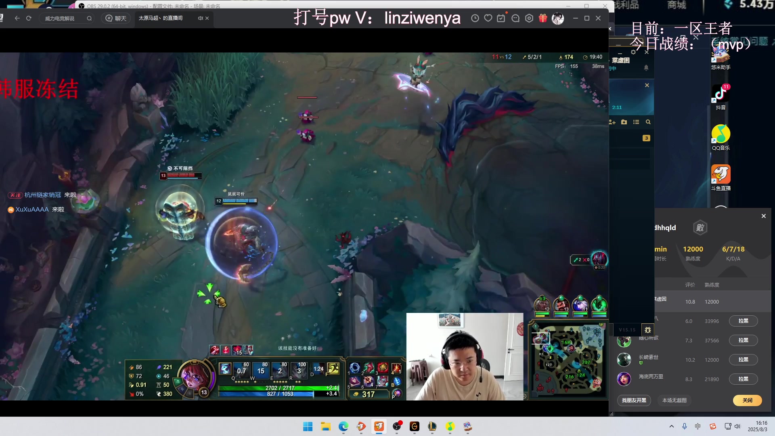Click the refresh icon in browser toolbar

pyautogui.click(x=29, y=18)
